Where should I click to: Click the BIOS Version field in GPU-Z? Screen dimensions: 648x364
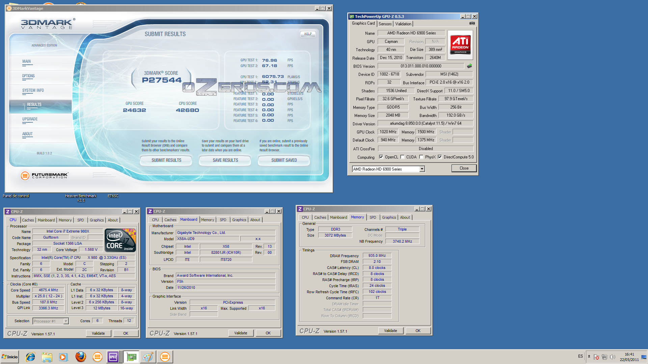coord(421,66)
